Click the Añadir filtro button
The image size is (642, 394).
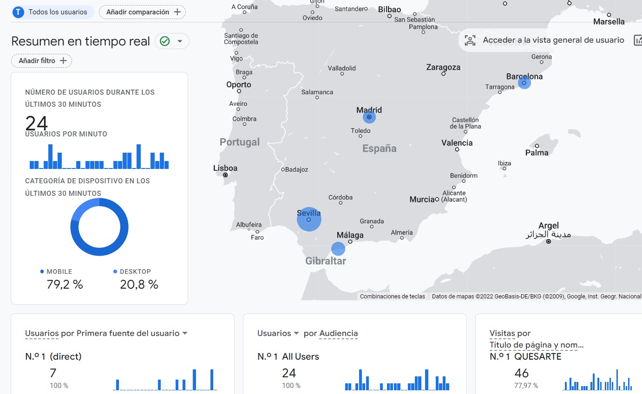42,61
